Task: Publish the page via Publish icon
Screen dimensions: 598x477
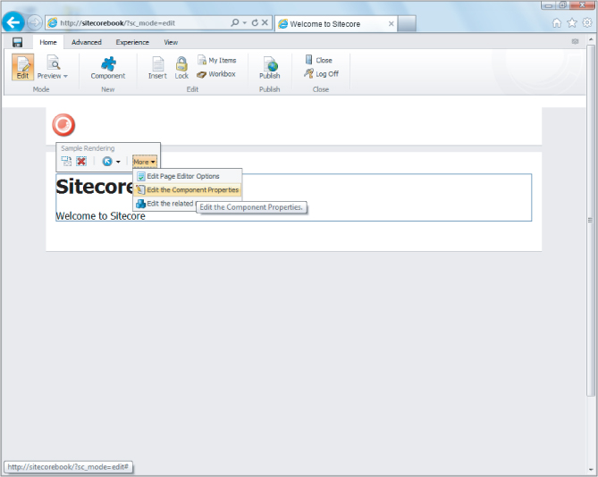Action: point(269,67)
